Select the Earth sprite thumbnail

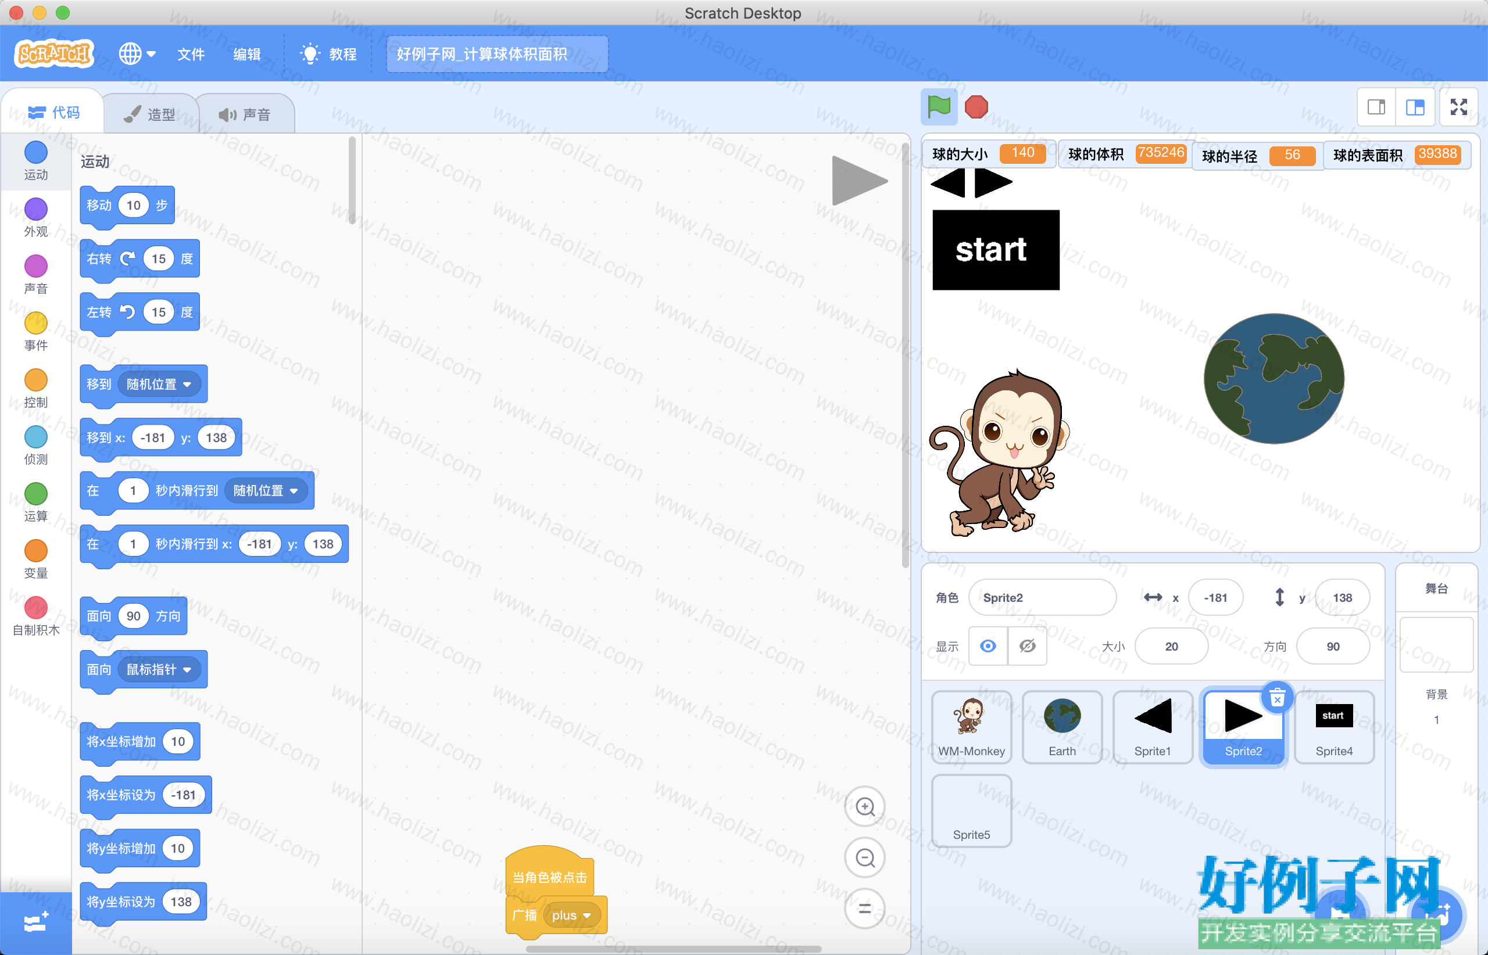(x=1062, y=727)
